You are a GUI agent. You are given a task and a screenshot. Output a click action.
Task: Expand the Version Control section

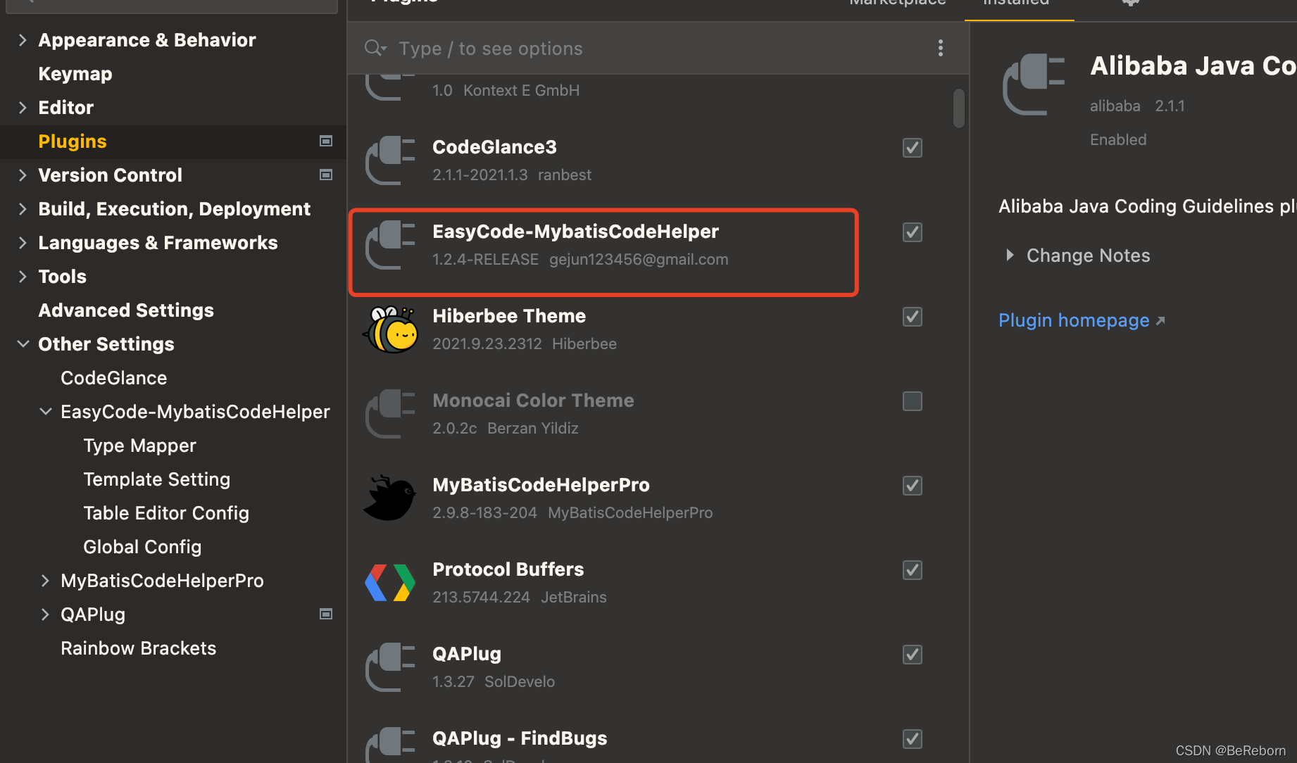tap(23, 175)
